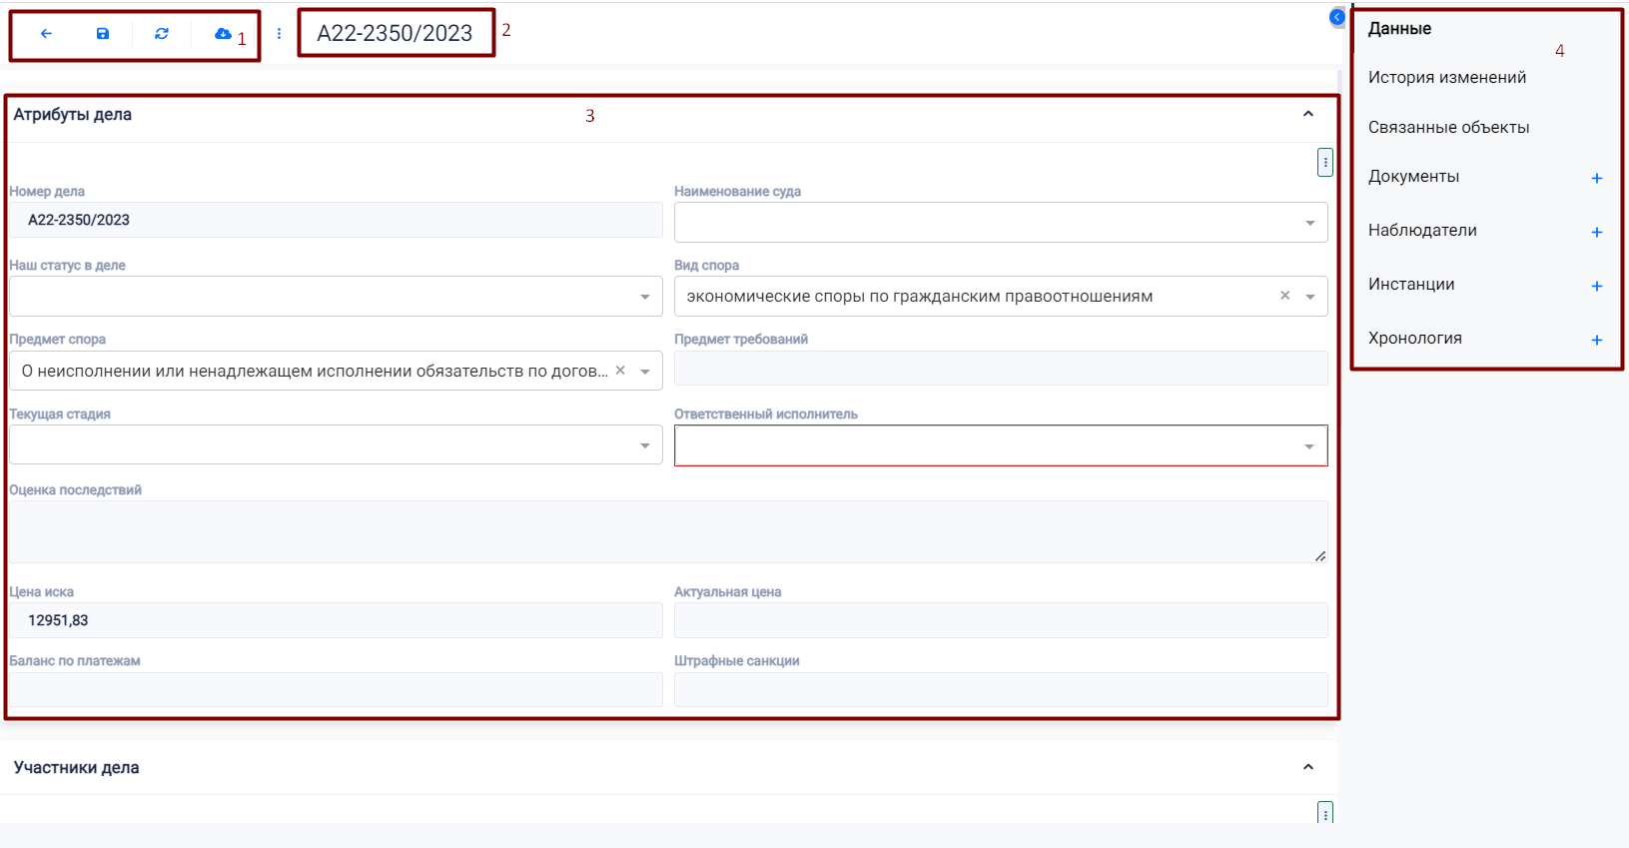Add an instance via Инстанции plus icon
Image resolution: width=1629 pixels, height=848 pixels.
[x=1596, y=287]
